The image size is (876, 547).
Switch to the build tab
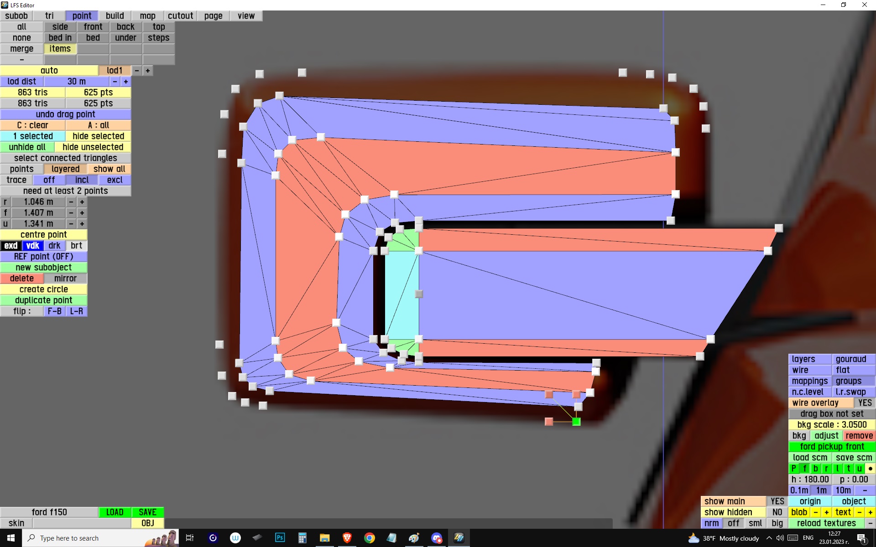click(115, 16)
